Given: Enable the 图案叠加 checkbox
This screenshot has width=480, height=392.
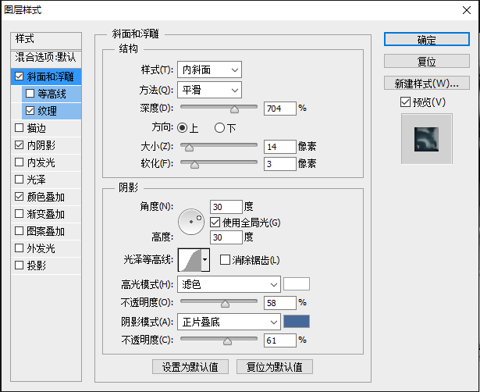Looking at the screenshot, I should [x=19, y=230].
